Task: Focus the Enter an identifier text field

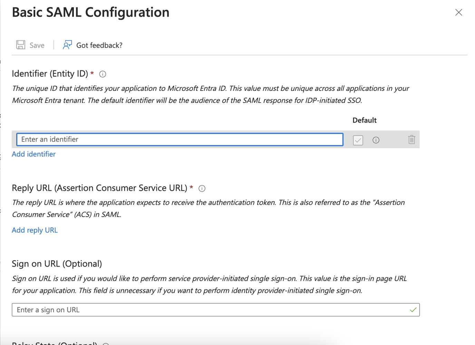Action: click(x=180, y=140)
